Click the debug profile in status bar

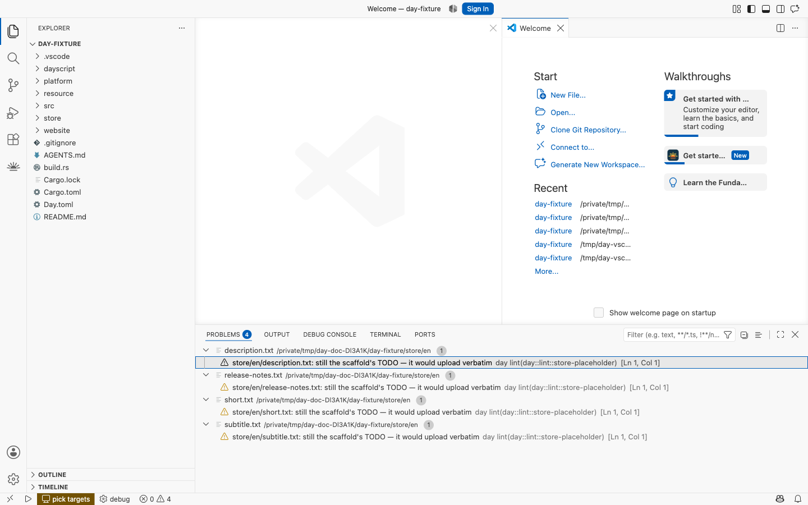tap(115, 499)
